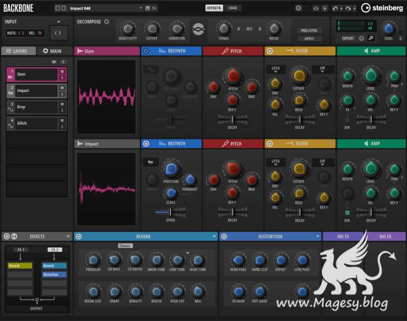Select the FX 1 chain tab
The image size is (407, 321).
point(21,249)
